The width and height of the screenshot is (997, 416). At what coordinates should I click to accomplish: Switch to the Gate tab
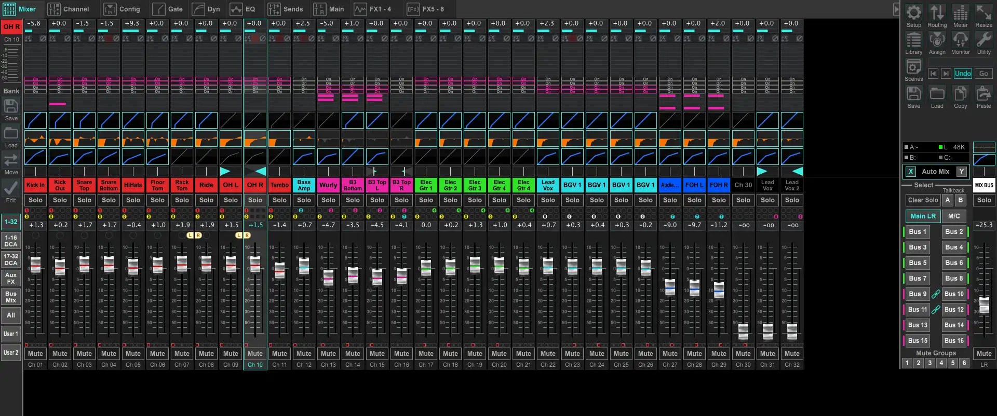click(x=168, y=9)
